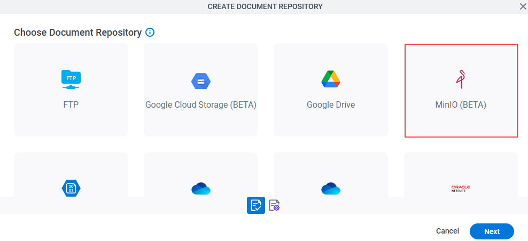
Task: Select the Google Cloud Storage (BETA) label
Action: point(201,105)
